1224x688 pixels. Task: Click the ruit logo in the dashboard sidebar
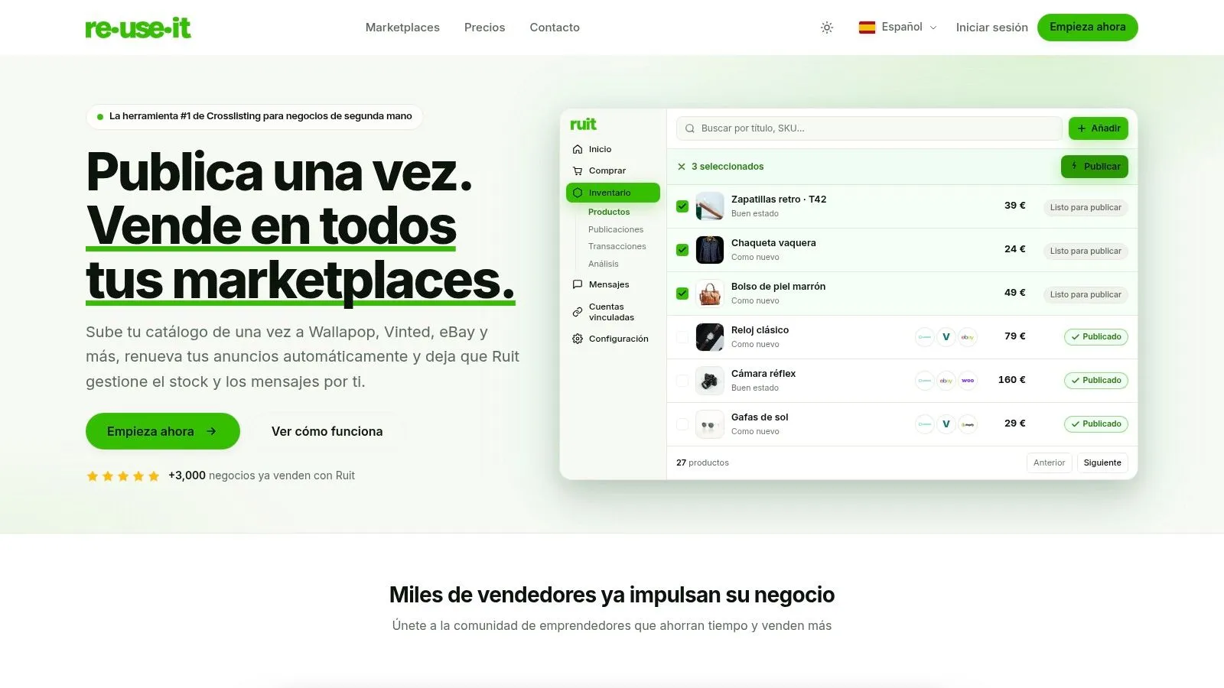coord(583,125)
